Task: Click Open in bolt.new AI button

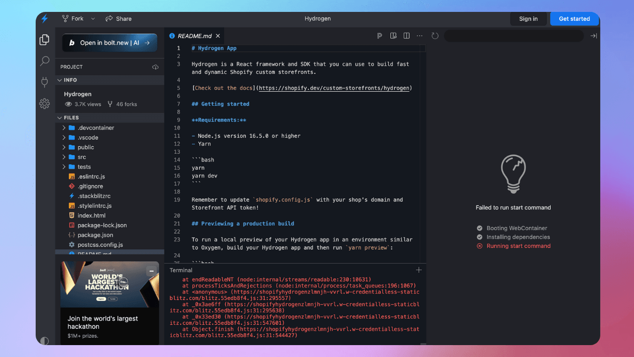Action: click(x=109, y=43)
